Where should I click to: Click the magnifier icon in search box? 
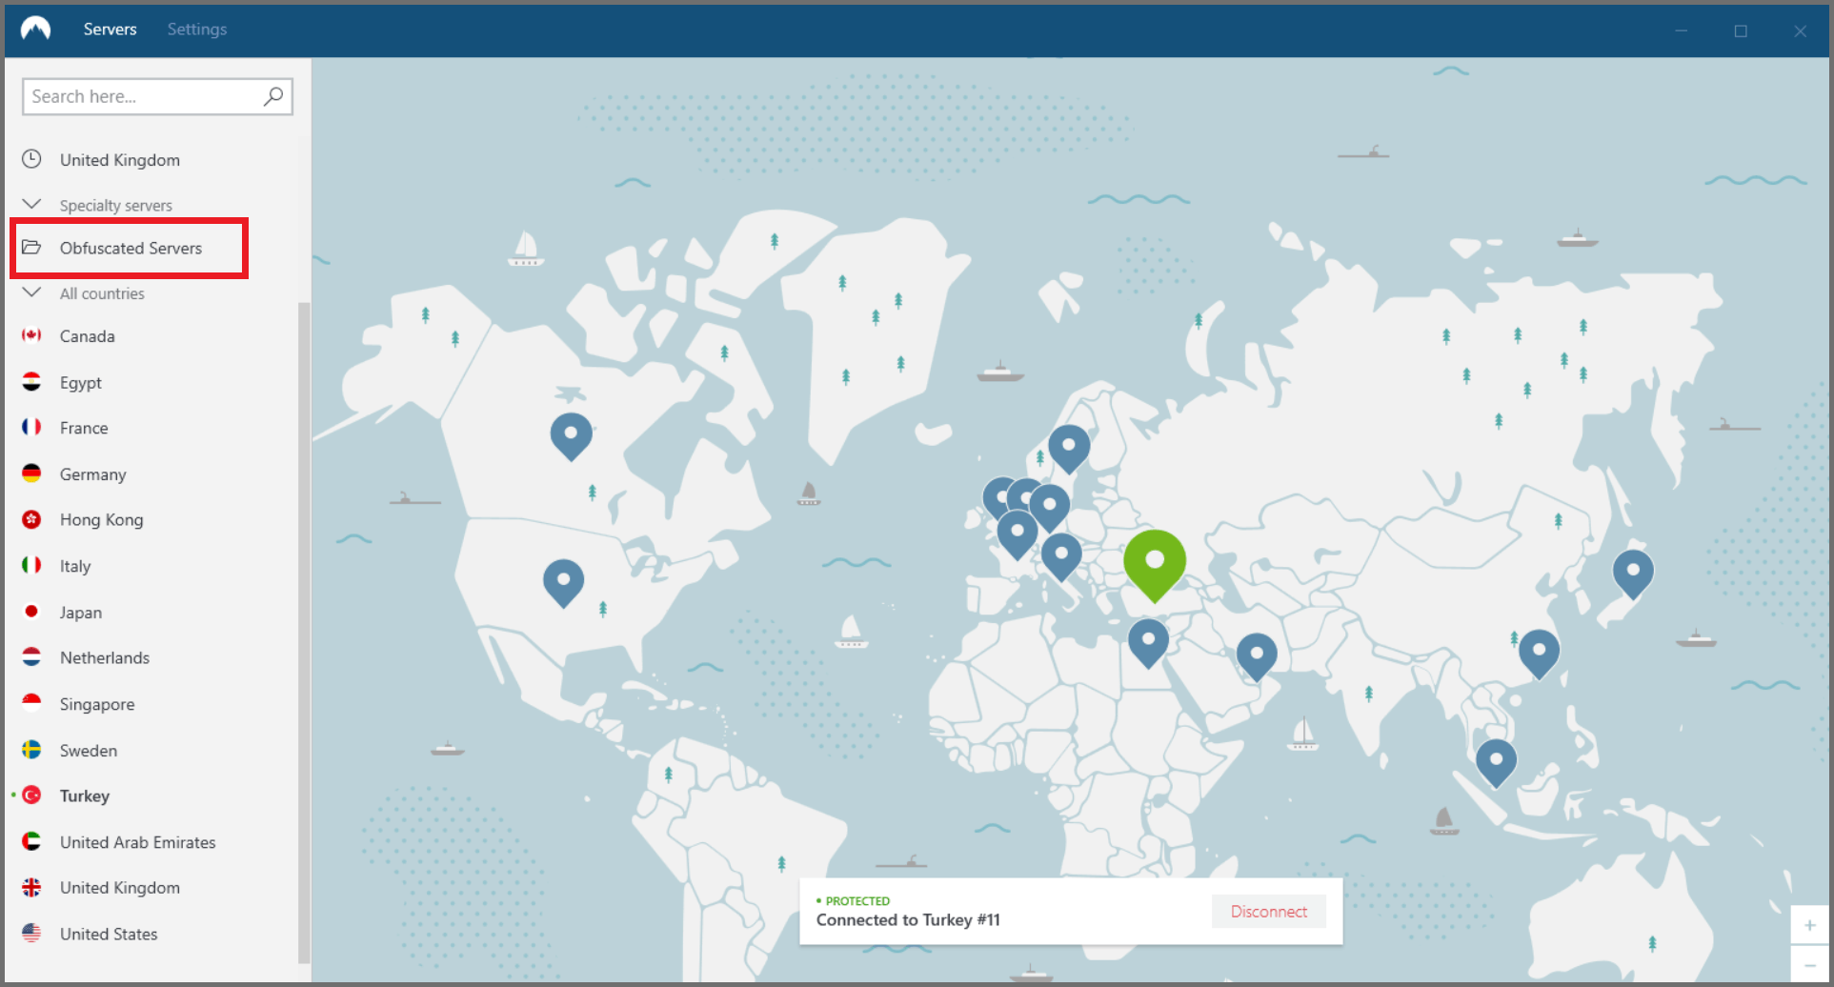click(x=273, y=96)
